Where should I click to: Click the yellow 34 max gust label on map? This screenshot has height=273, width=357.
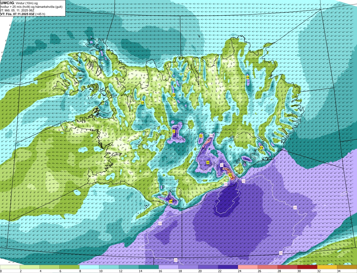[x=171, y=201]
